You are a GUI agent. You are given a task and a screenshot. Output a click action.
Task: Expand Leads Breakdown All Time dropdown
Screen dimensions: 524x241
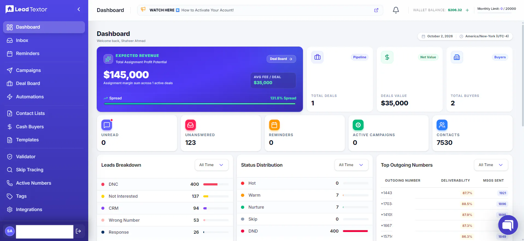(x=211, y=165)
